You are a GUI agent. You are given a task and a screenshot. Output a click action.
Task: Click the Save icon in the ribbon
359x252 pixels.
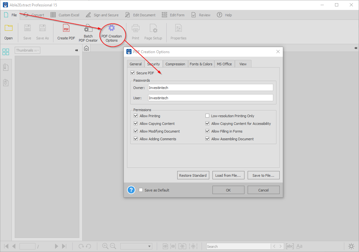(27, 28)
